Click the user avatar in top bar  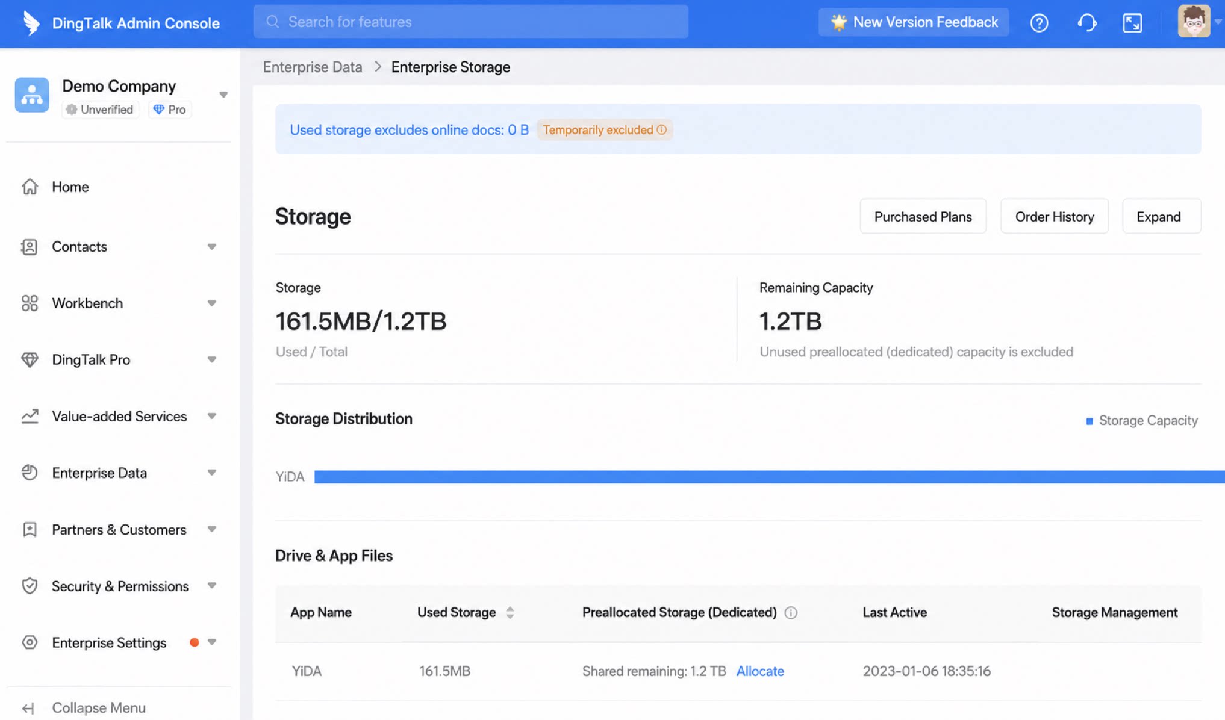tap(1194, 22)
